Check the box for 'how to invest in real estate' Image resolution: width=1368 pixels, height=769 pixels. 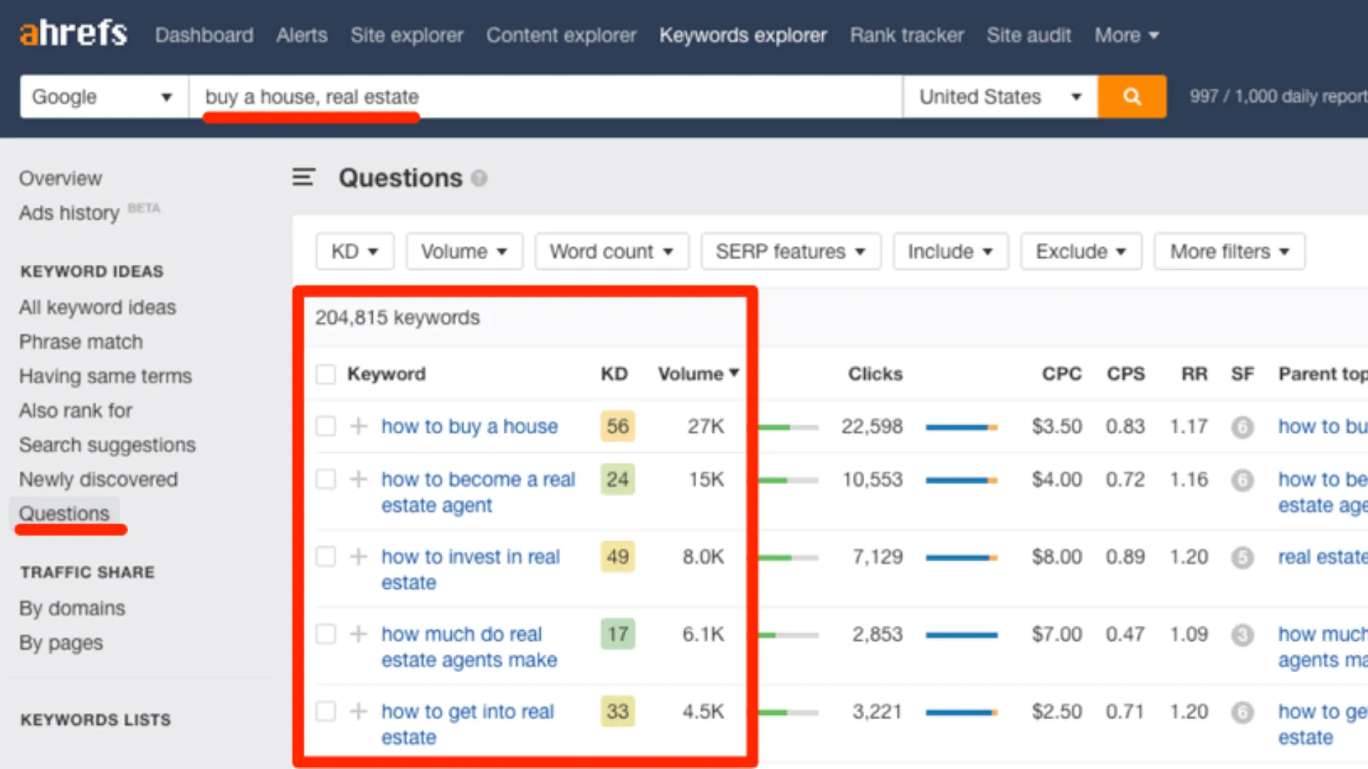(326, 556)
